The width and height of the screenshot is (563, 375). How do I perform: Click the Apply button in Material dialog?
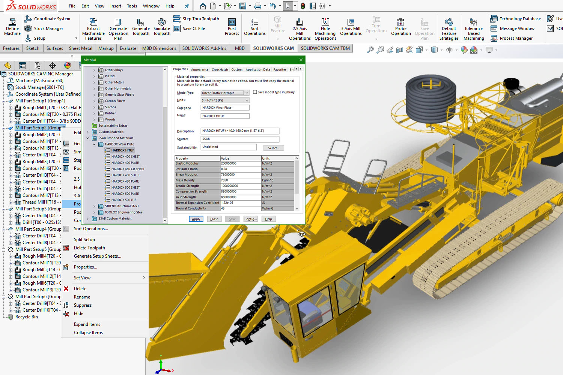click(x=196, y=219)
